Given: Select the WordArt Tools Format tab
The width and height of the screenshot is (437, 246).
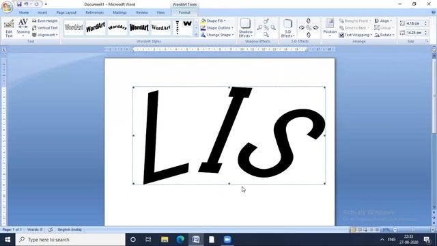Looking at the screenshot, I should tap(184, 12).
